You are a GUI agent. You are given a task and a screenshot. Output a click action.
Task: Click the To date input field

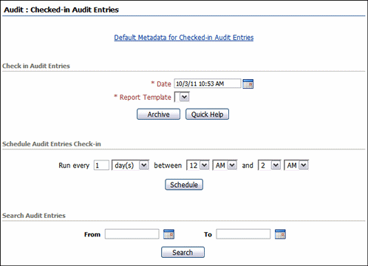pos(243,234)
